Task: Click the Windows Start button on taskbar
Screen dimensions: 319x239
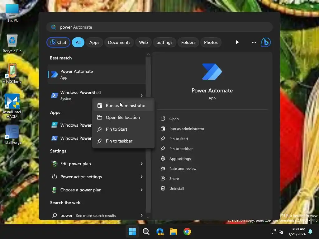Action: coord(132,232)
